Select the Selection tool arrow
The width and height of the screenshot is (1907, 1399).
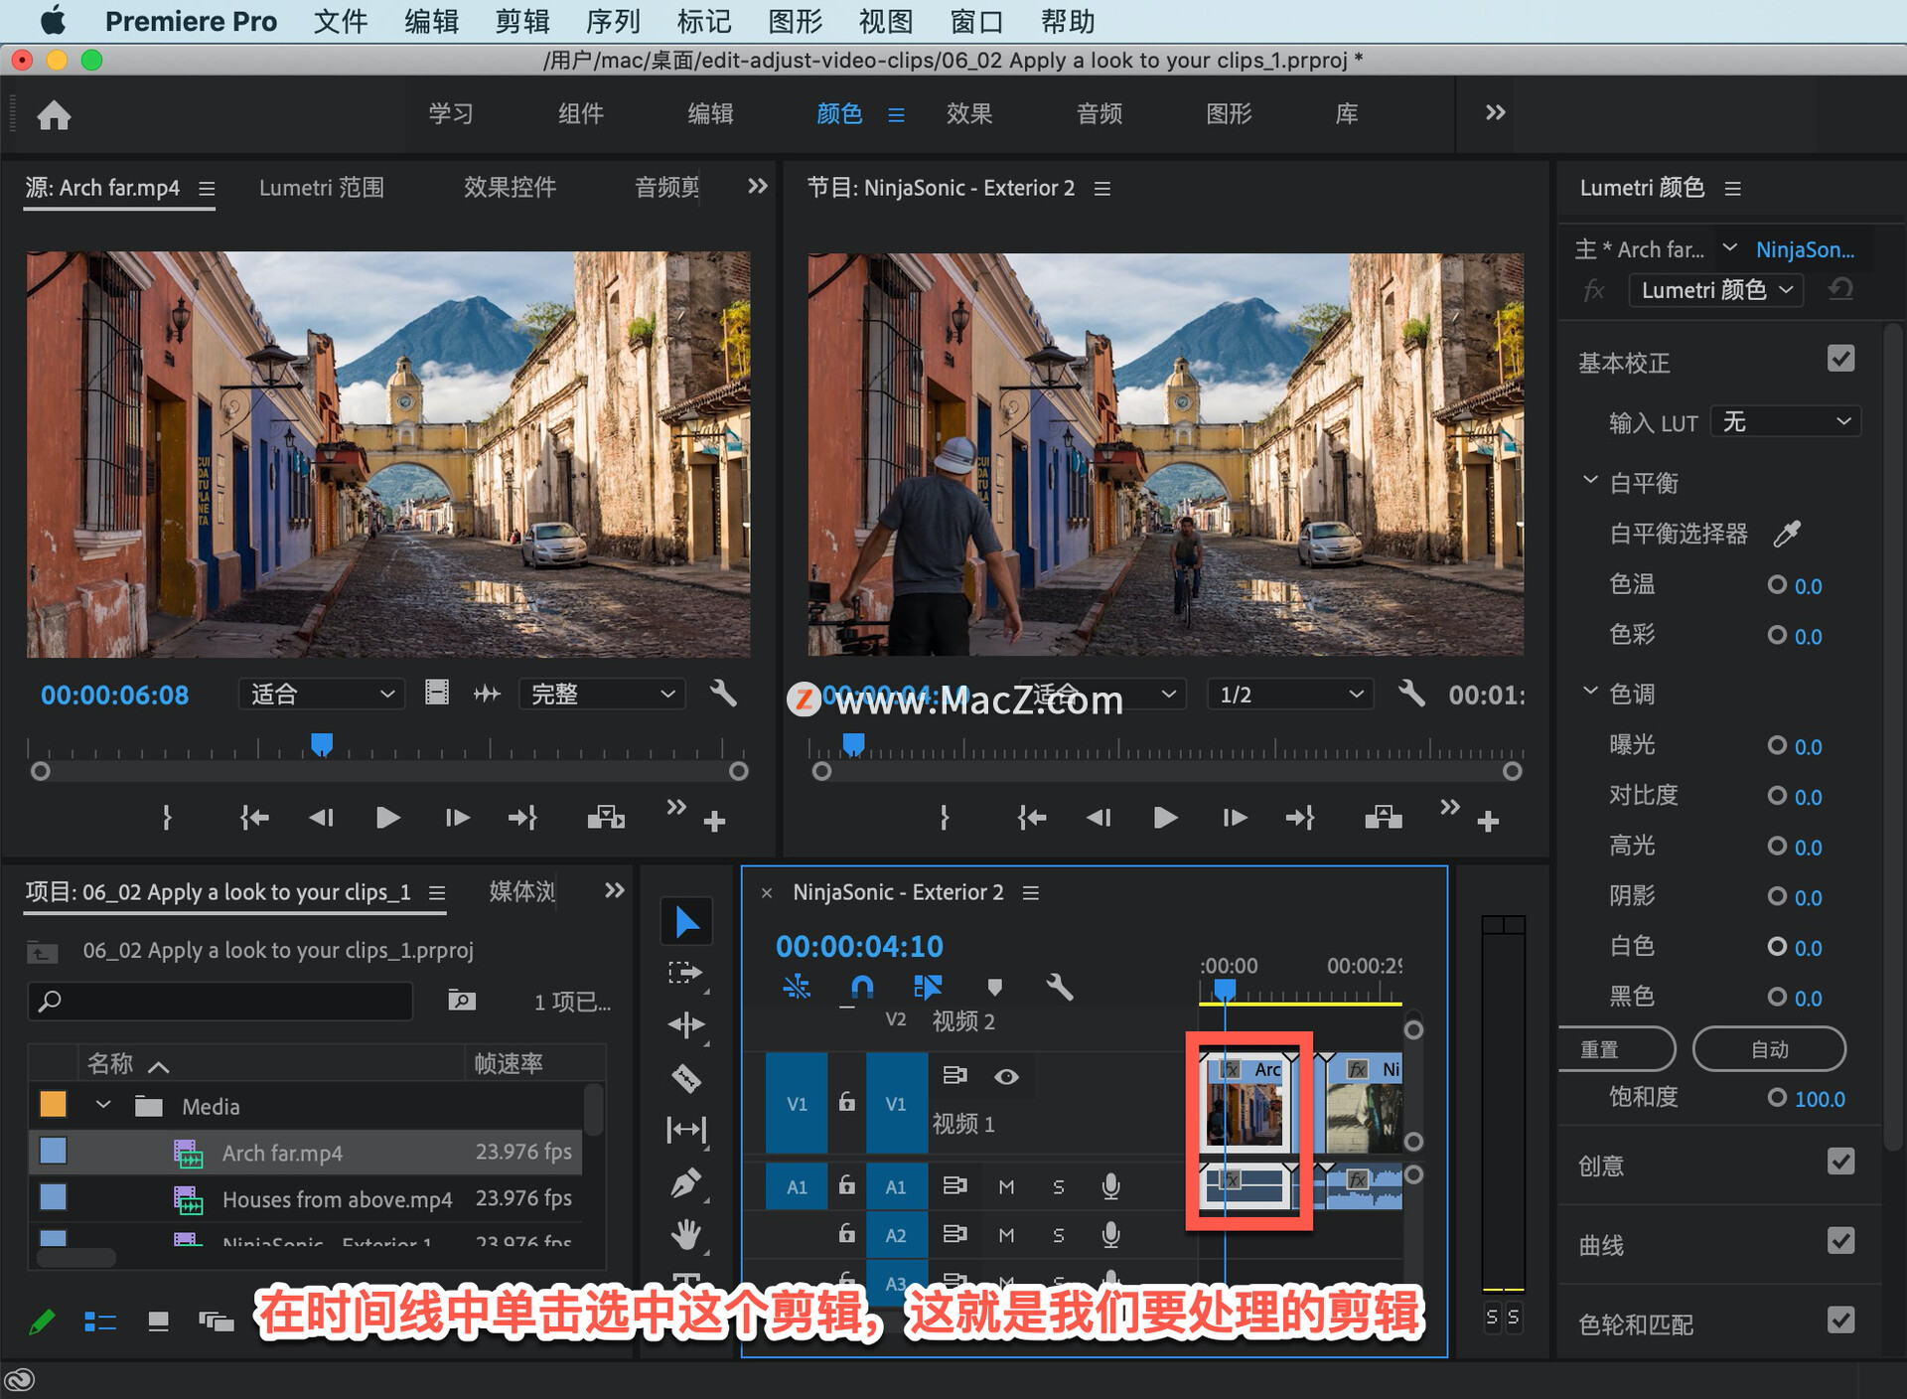[686, 921]
